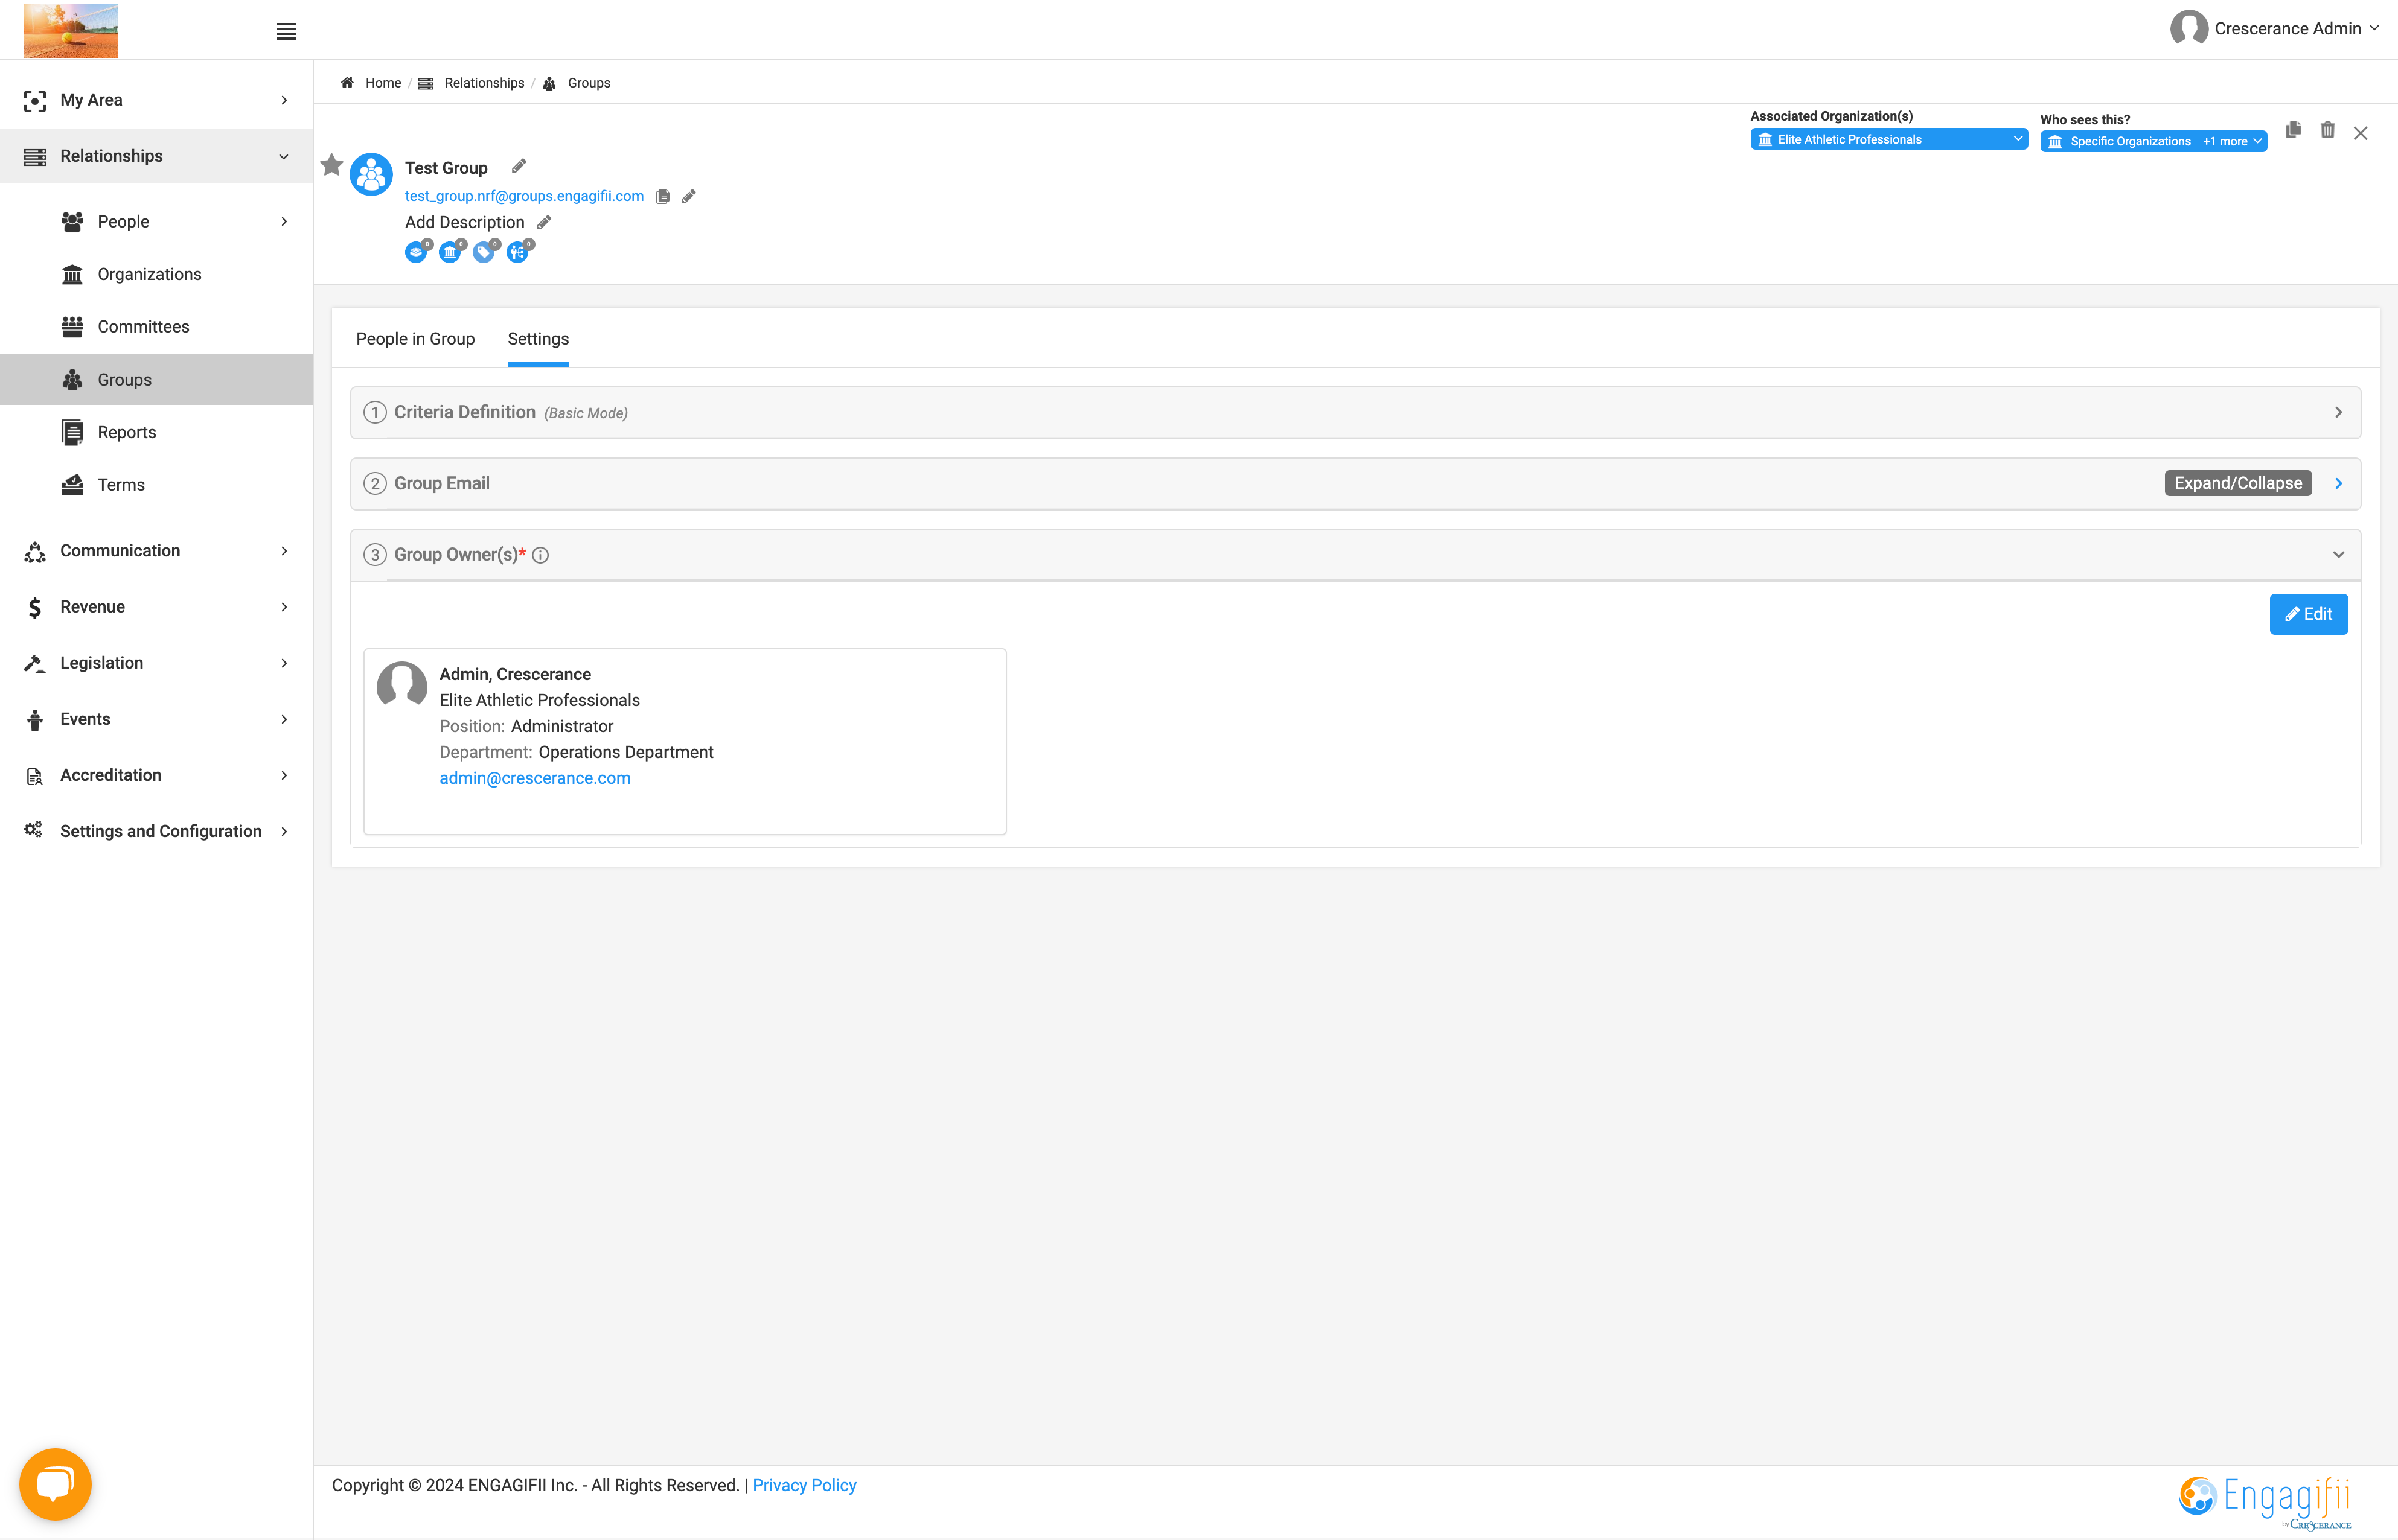Delete the group using trash icon
Image resolution: width=2398 pixels, height=1540 pixels.
coord(2328,130)
